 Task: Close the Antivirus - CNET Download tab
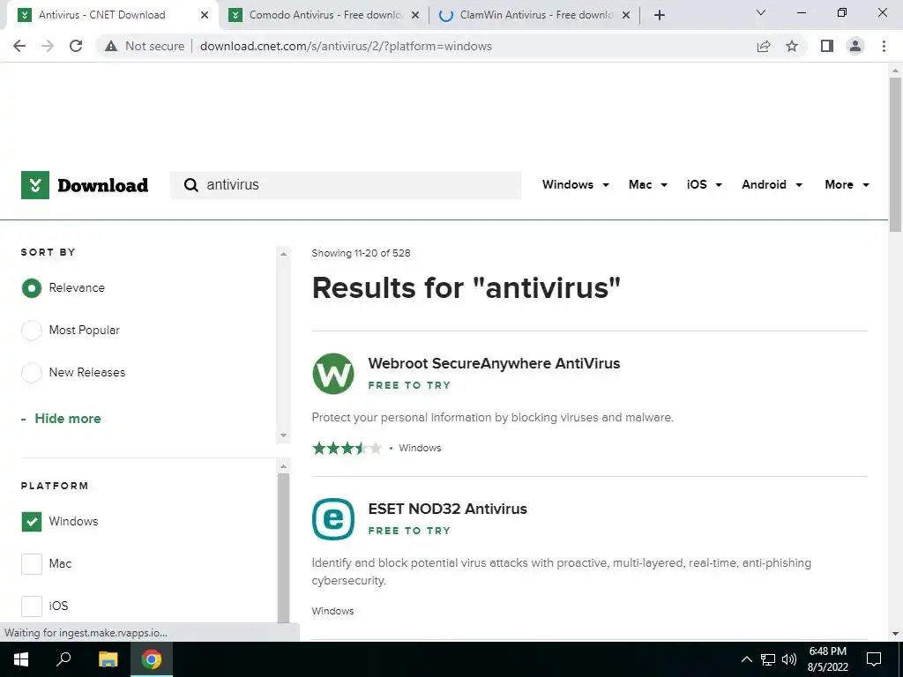tap(205, 15)
